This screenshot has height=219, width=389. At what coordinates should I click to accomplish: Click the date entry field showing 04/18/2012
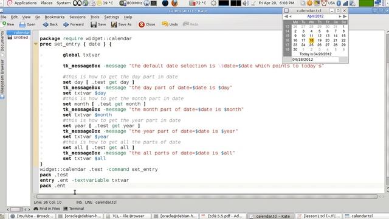tap(315, 60)
